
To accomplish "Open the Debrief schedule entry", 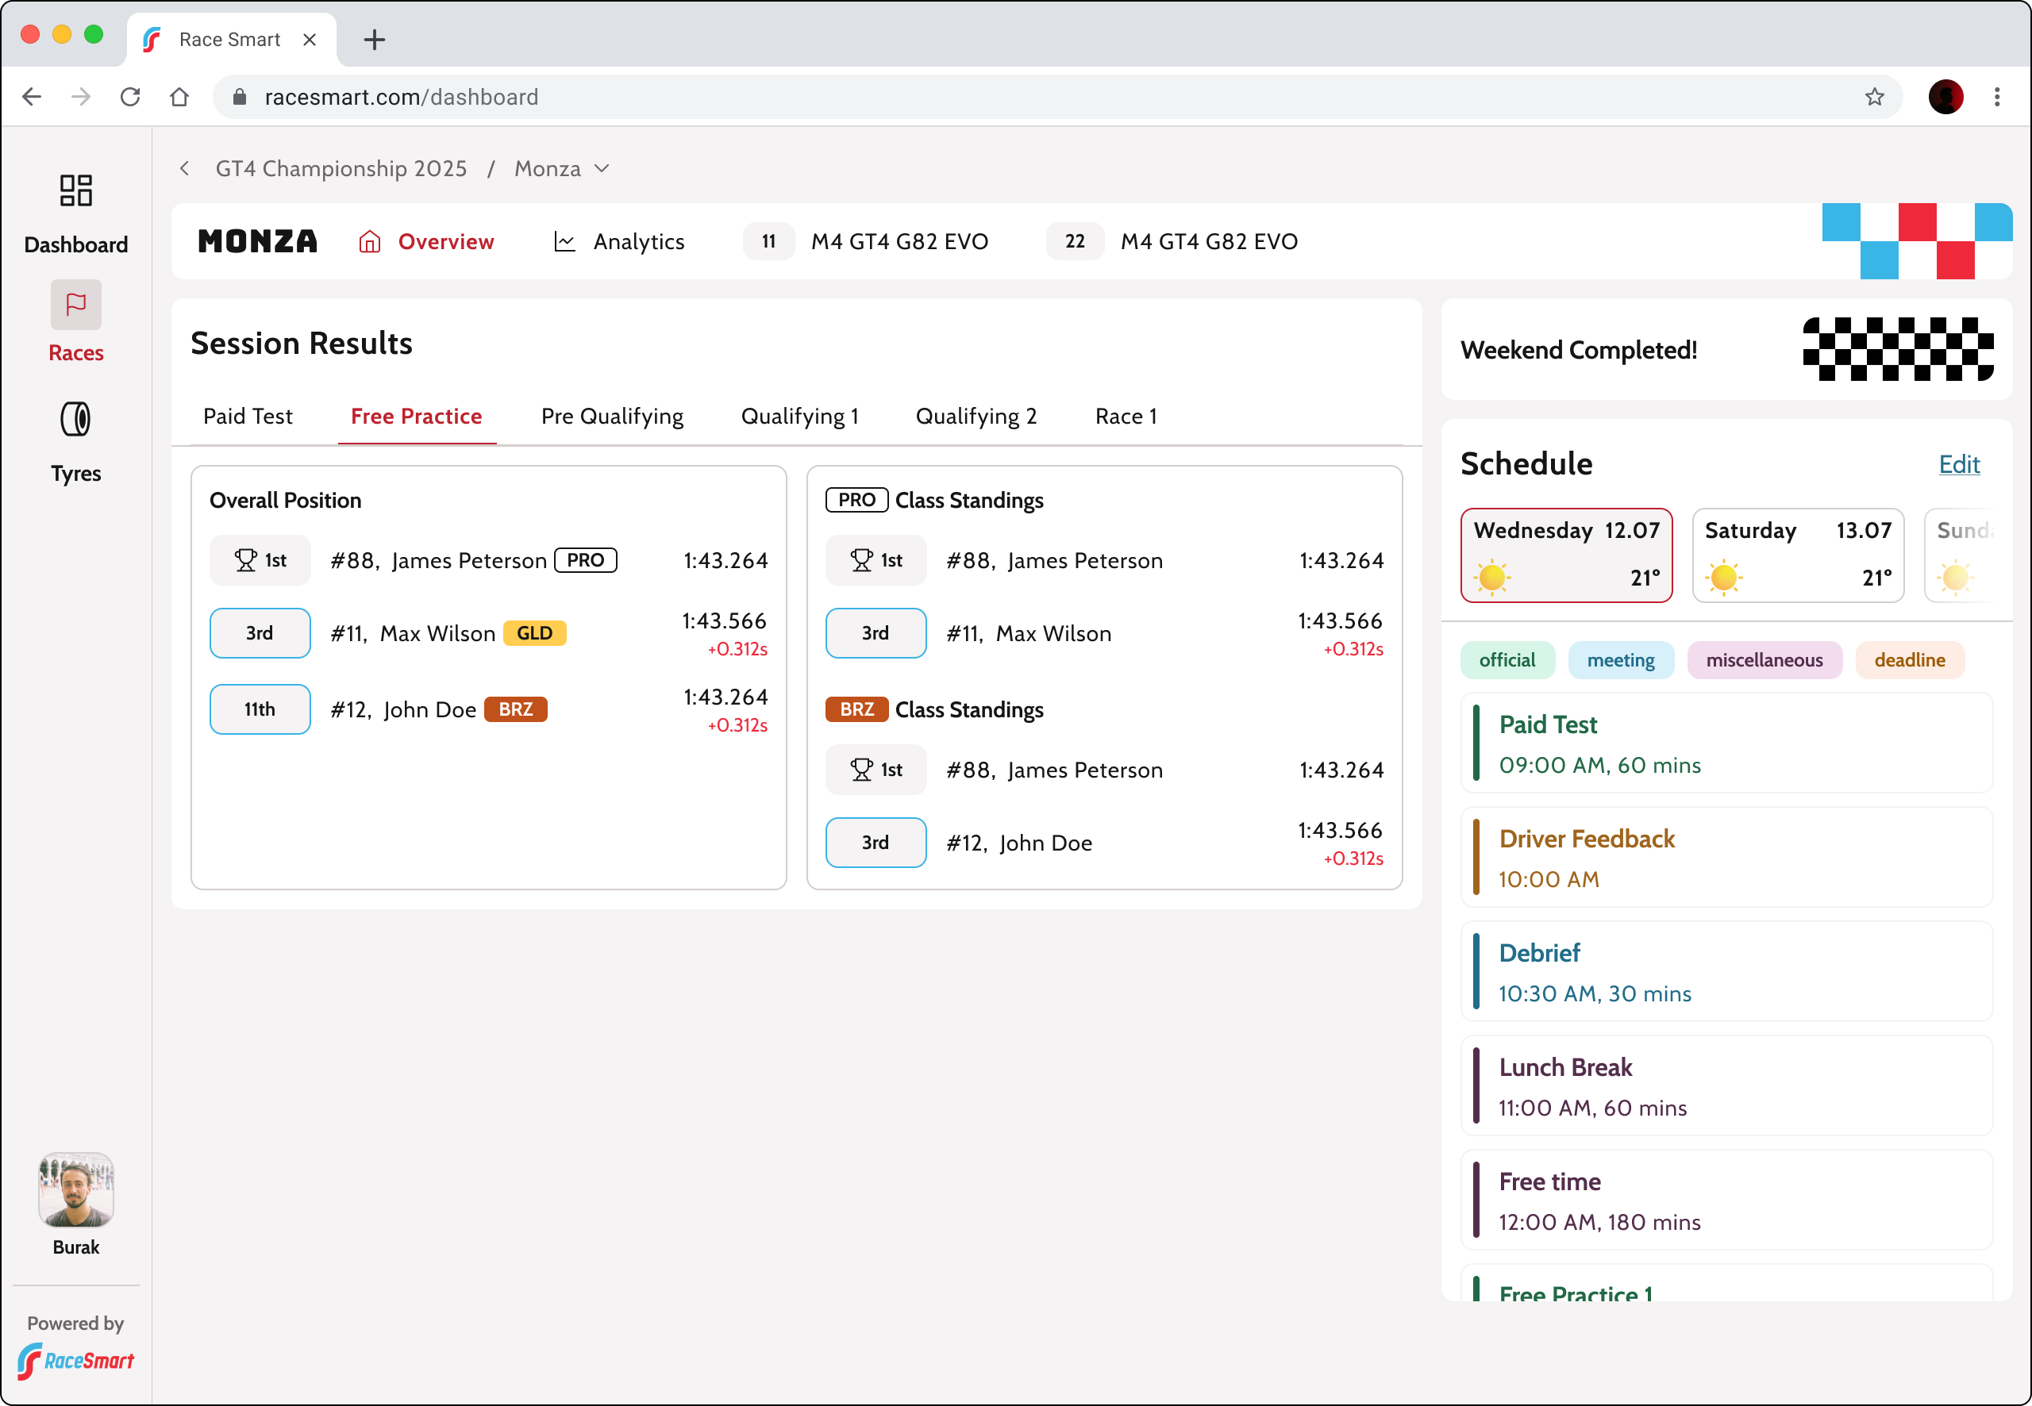I will pos(1726,972).
